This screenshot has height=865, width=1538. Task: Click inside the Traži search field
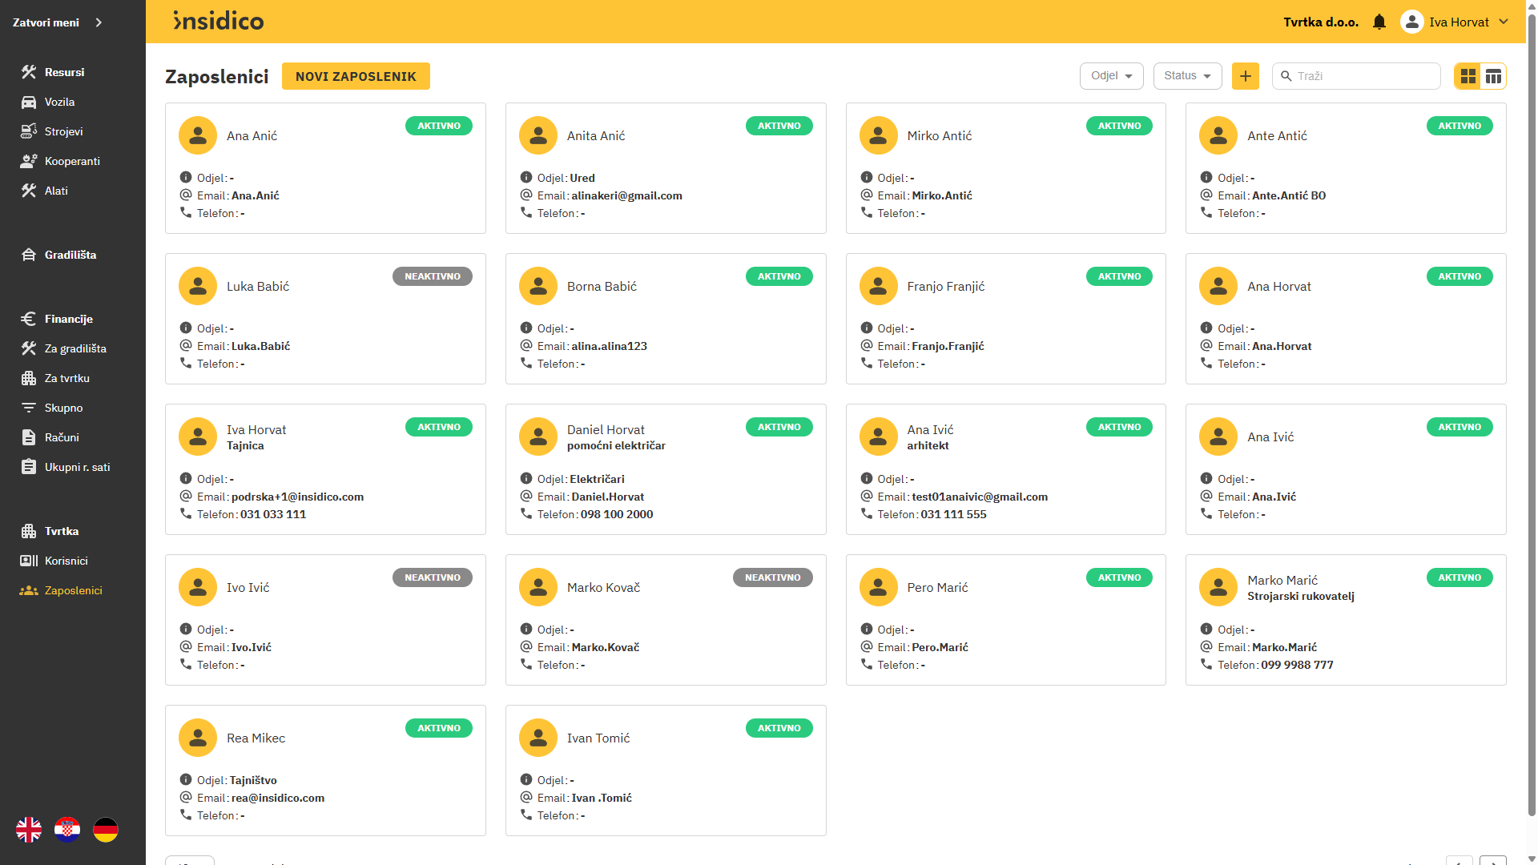click(x=1362, y=76)
